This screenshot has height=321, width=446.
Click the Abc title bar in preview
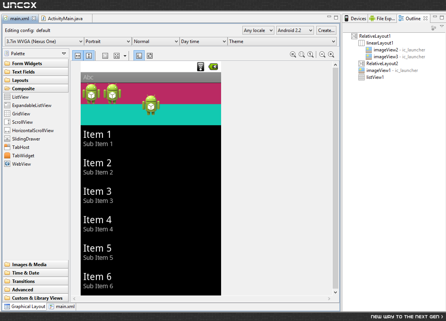pyautogui.click(x=151, y=77)
